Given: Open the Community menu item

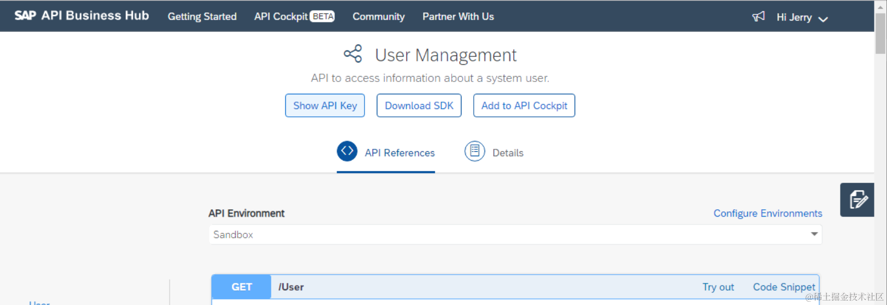Looking at the screenshot, I should pos(378,17).
